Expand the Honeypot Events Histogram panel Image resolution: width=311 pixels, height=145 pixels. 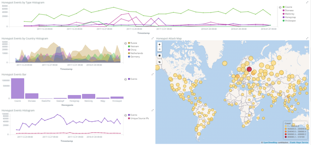(152, 110)
